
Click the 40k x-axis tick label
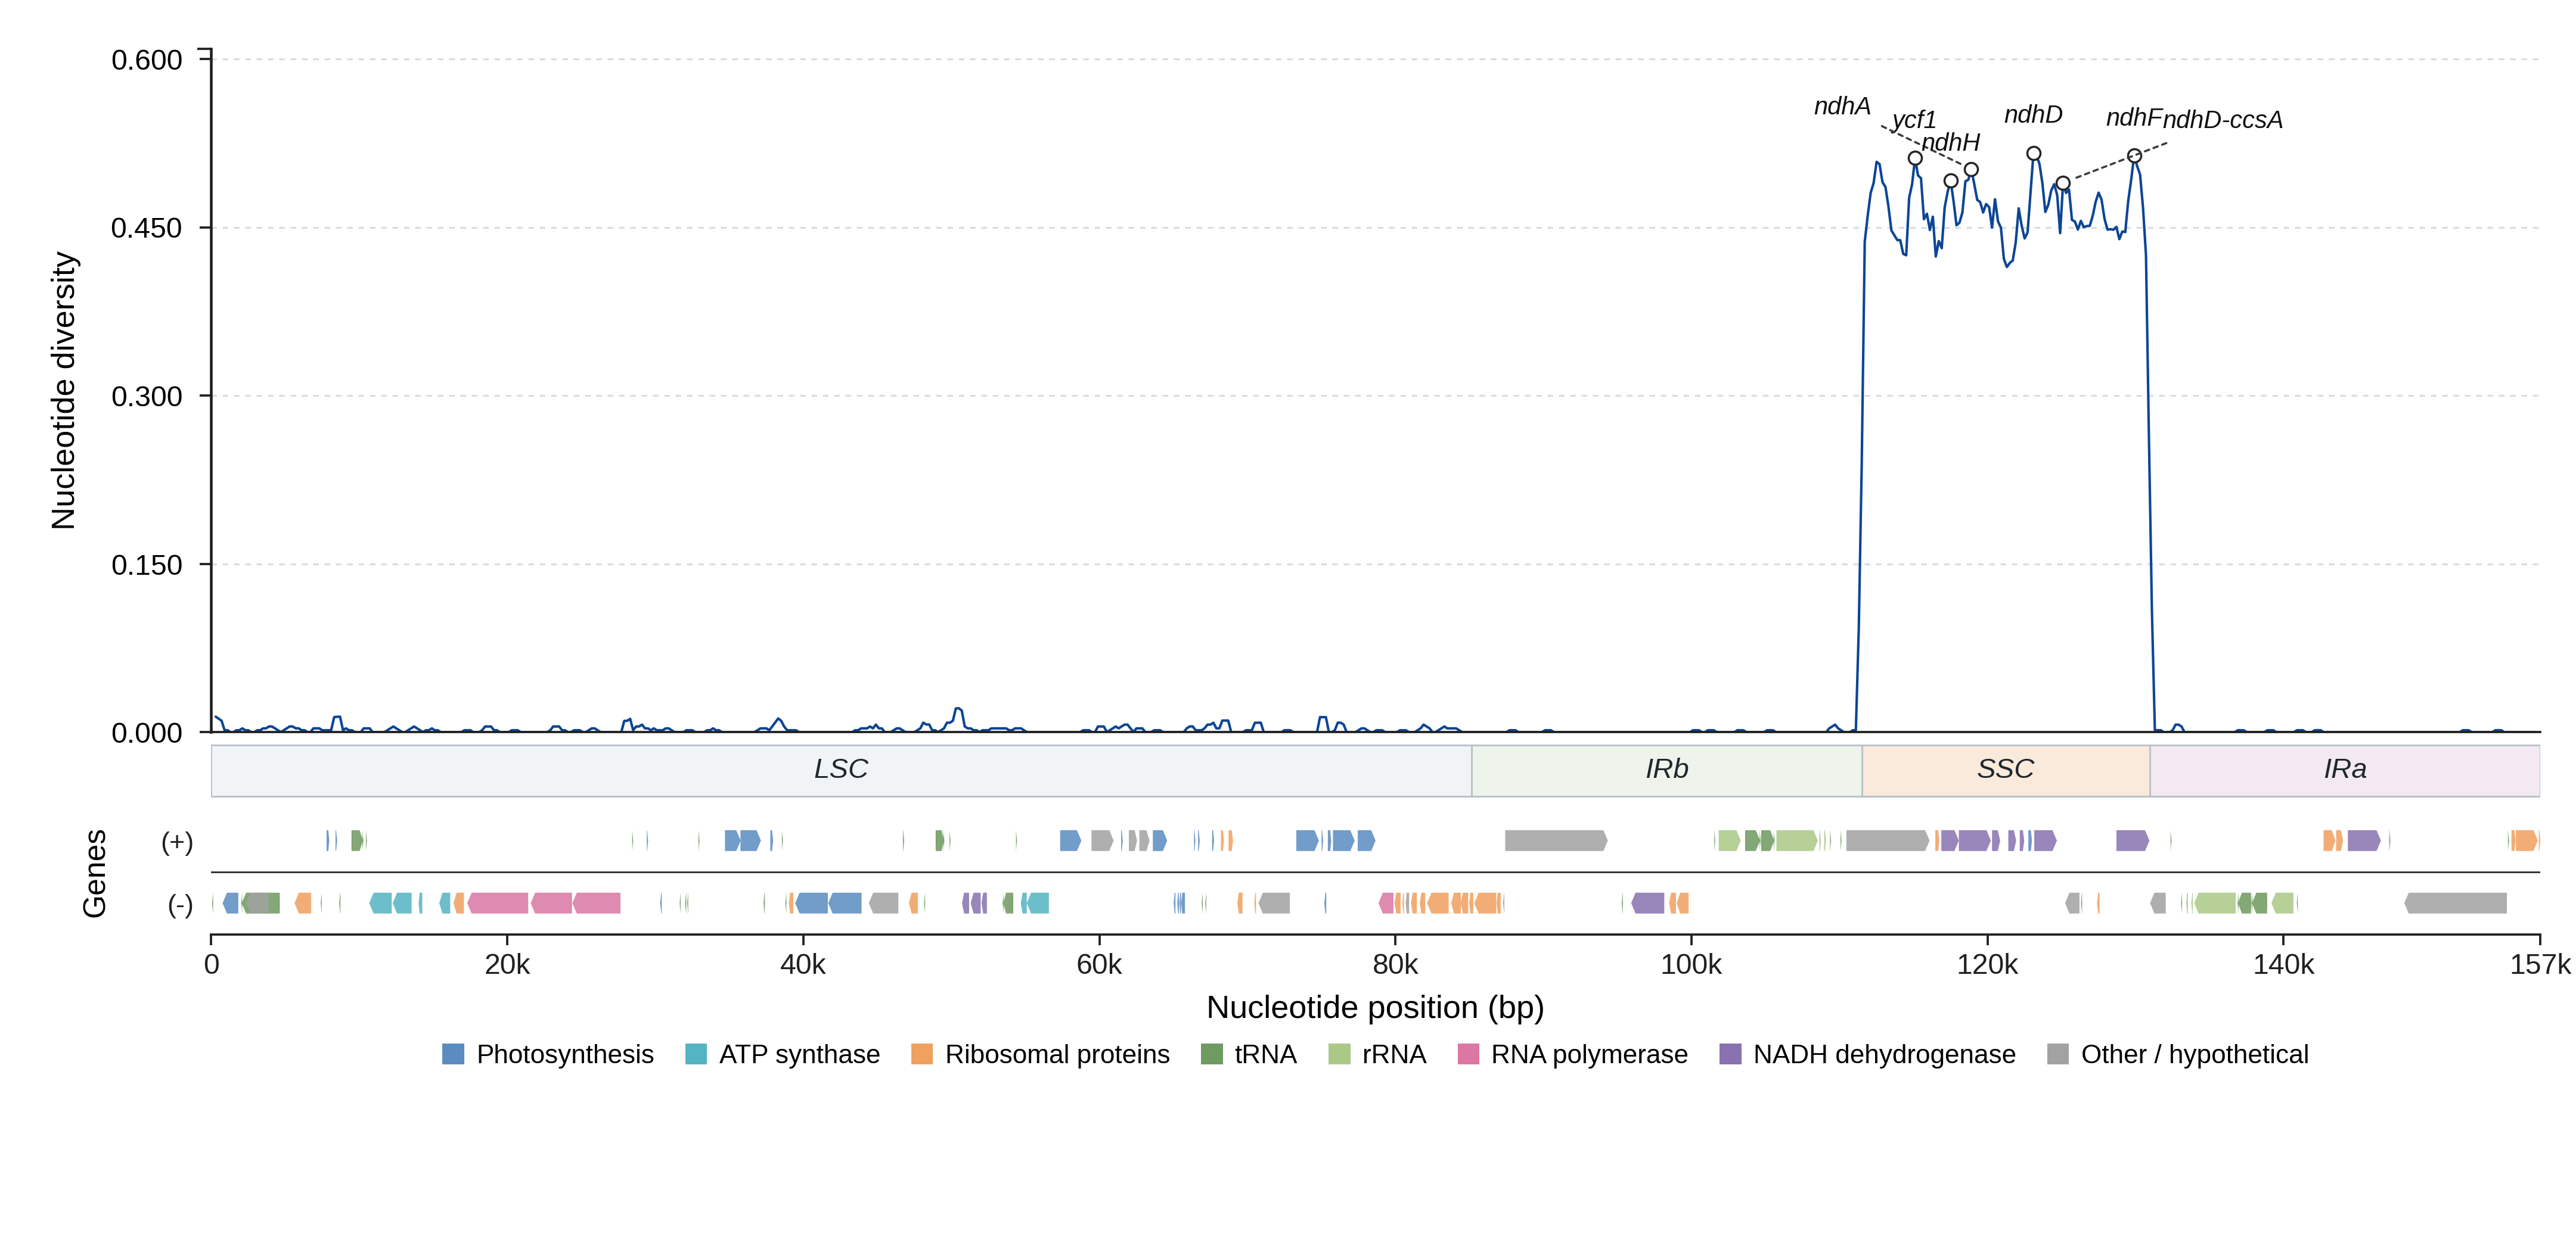click(803, 966)
